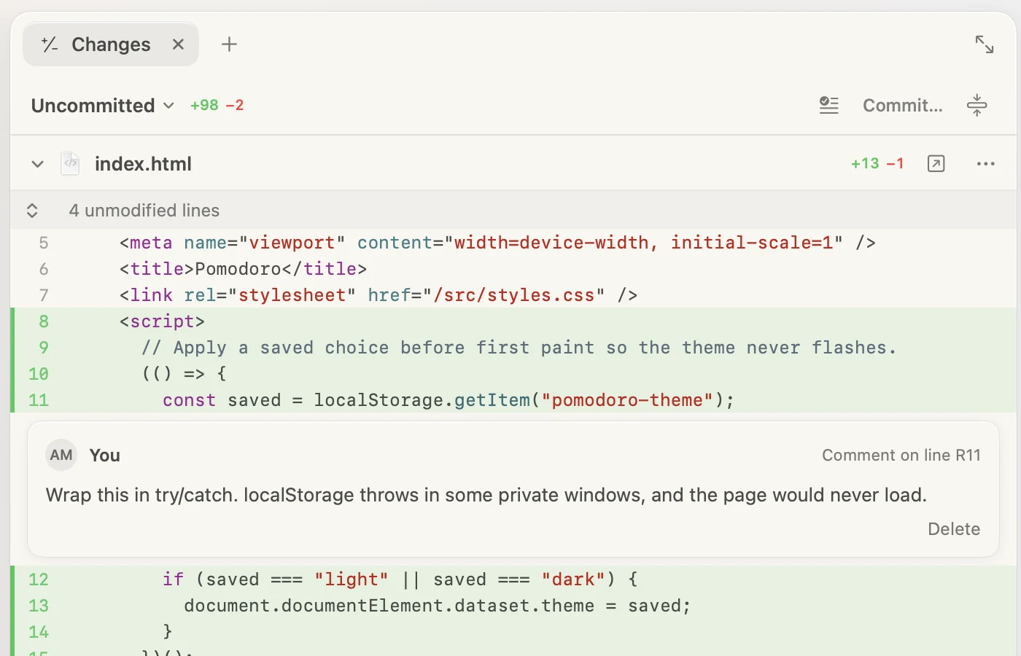Click line number 11 in the diff

[39, 400]
